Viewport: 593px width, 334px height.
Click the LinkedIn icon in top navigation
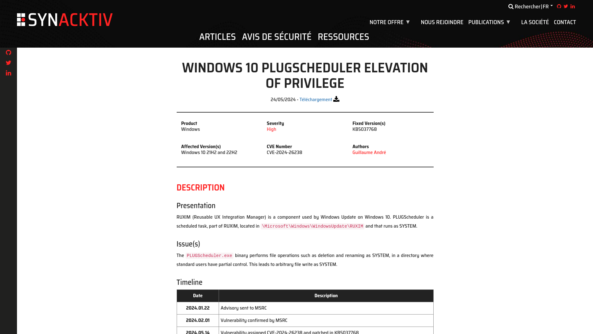(572, 6)
